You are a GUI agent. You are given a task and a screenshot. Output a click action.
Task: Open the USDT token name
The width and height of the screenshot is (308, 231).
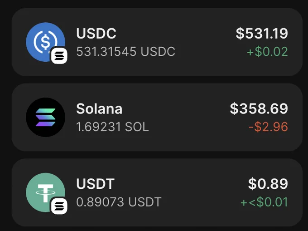pyautogui.click(x=95, y=184)
